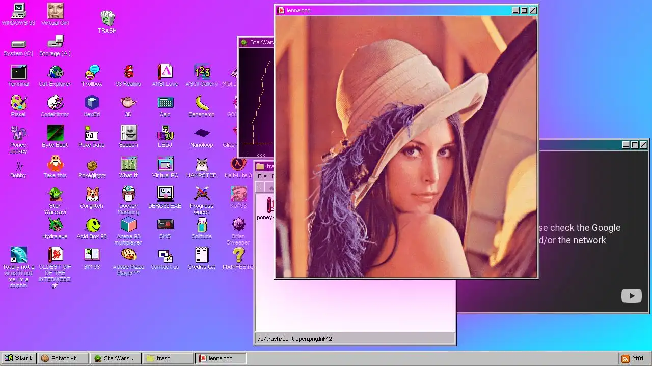Open the Bananamp music player

click(x=202, y=106)
